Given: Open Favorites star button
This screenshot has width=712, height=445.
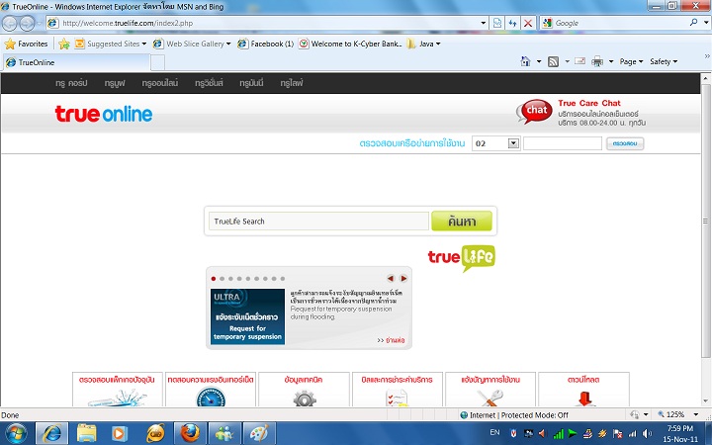Looking at the screenshot, I should (x=26, y=44).
